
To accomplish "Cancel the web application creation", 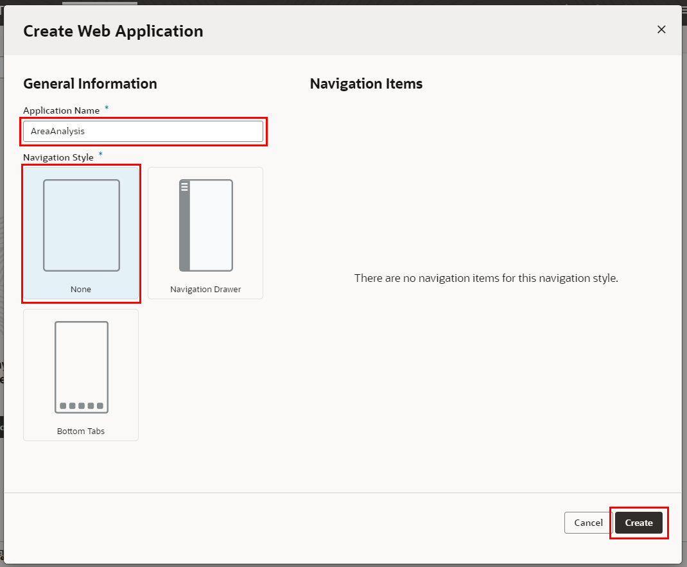I will (x=587, y=523).
